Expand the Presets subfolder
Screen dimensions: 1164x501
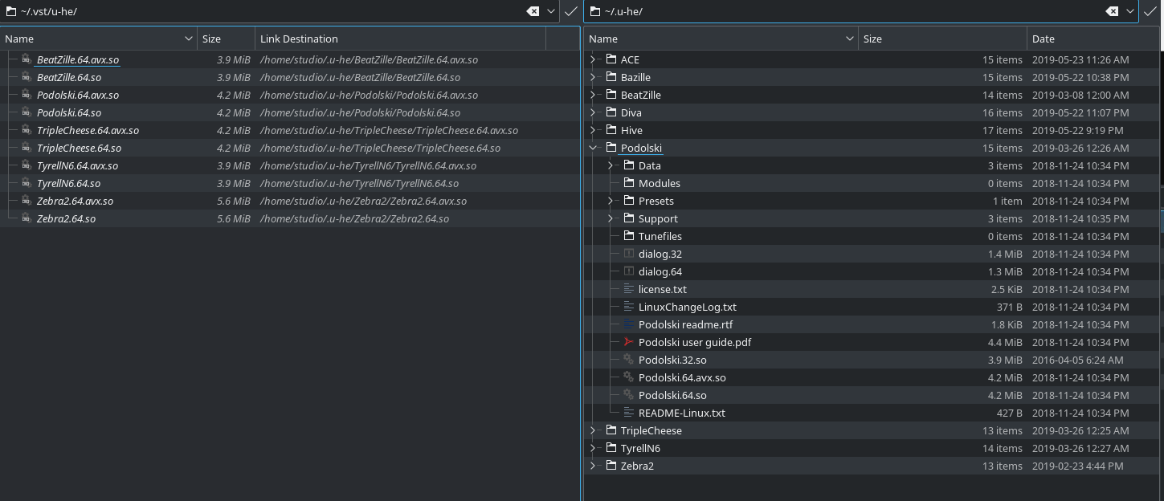[611, 201]
